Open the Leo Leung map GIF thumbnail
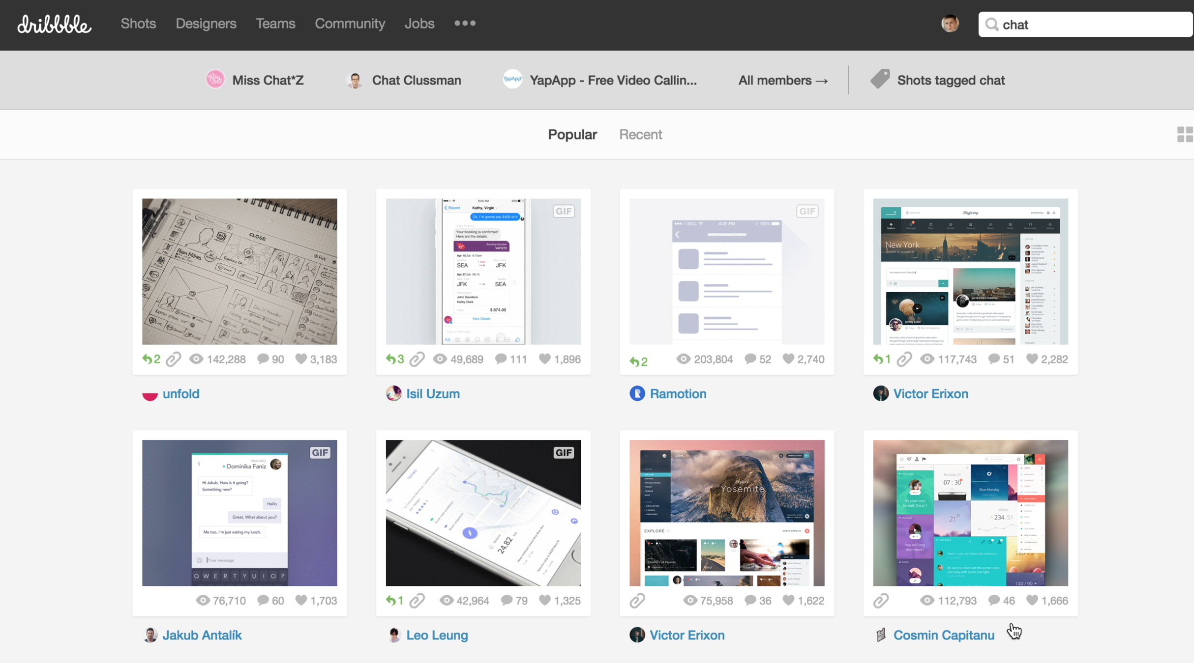Screen dimensions: 1194x663 pos(483,512)
